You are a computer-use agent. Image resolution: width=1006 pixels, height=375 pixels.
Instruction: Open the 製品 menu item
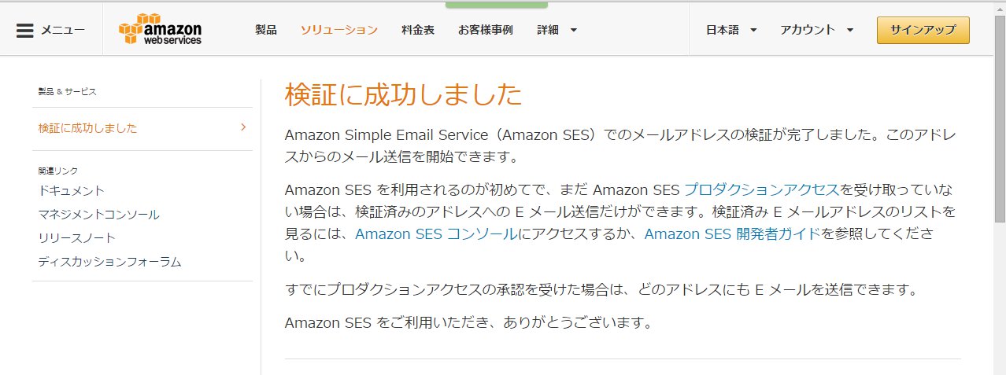click(266, 30)
